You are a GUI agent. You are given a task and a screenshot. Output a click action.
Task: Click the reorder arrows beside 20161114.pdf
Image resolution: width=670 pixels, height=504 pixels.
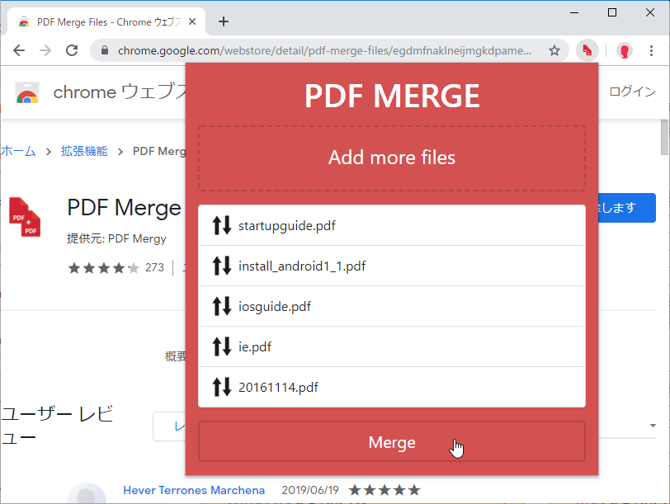click(x=222, y=387)
